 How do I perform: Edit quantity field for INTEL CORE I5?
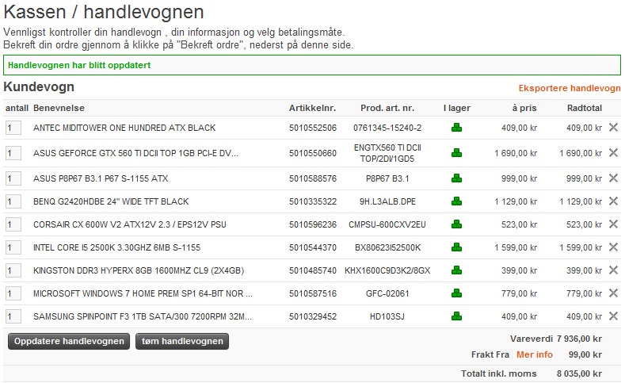[13, 247]
